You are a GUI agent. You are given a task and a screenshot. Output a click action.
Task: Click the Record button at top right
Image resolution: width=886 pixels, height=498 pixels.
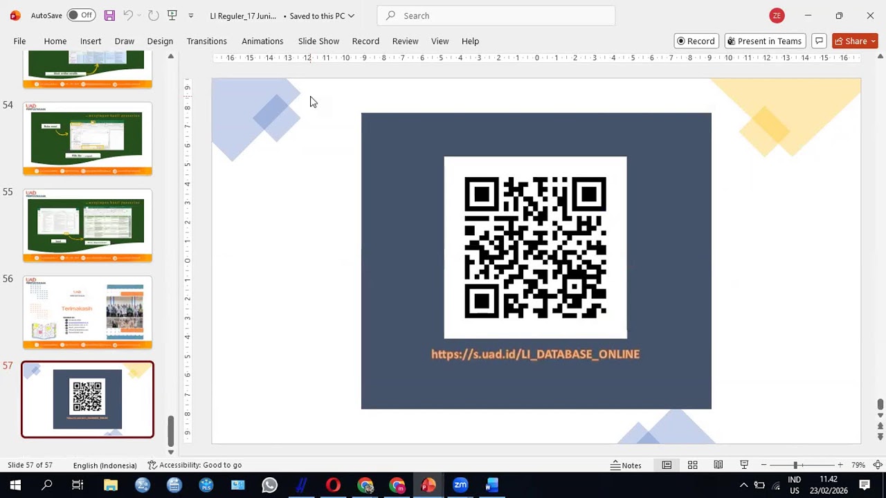(696, 41)
